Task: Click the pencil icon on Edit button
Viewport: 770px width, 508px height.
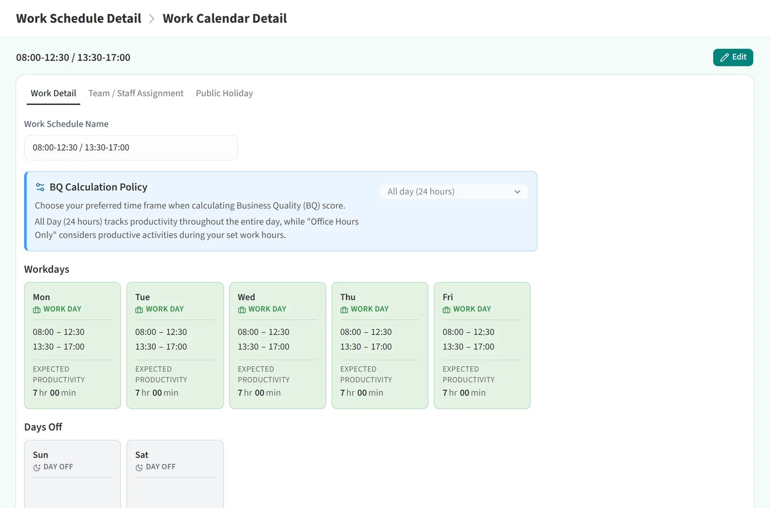Action: (x=724, y=57)
